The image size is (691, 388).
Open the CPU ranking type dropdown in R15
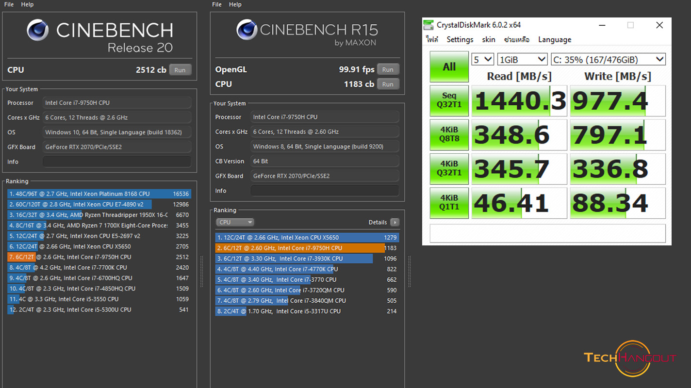tap(235, 222)
